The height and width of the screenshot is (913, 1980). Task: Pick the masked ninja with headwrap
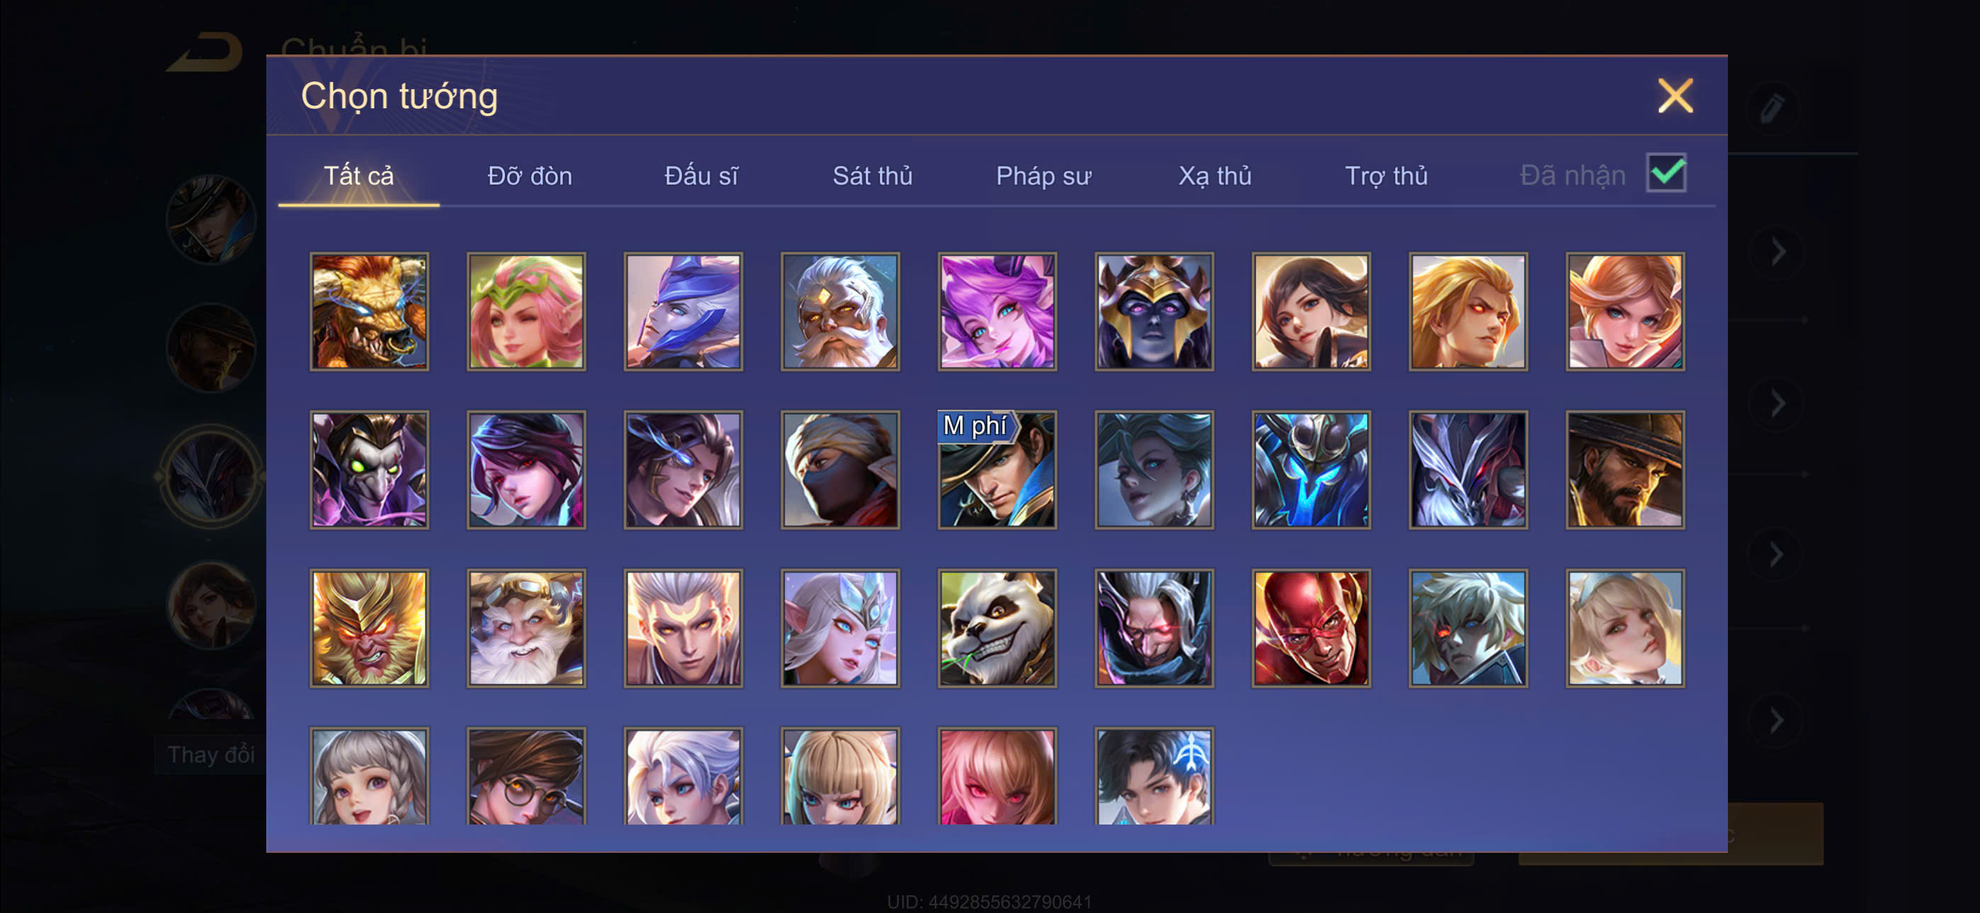tap(840, 469)
